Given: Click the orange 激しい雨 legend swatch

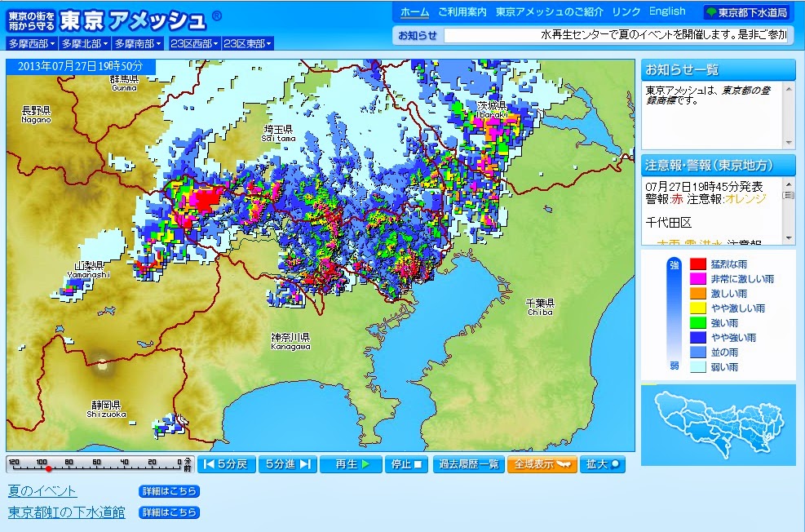Looking at the screenshot, I should coord(697,294).
